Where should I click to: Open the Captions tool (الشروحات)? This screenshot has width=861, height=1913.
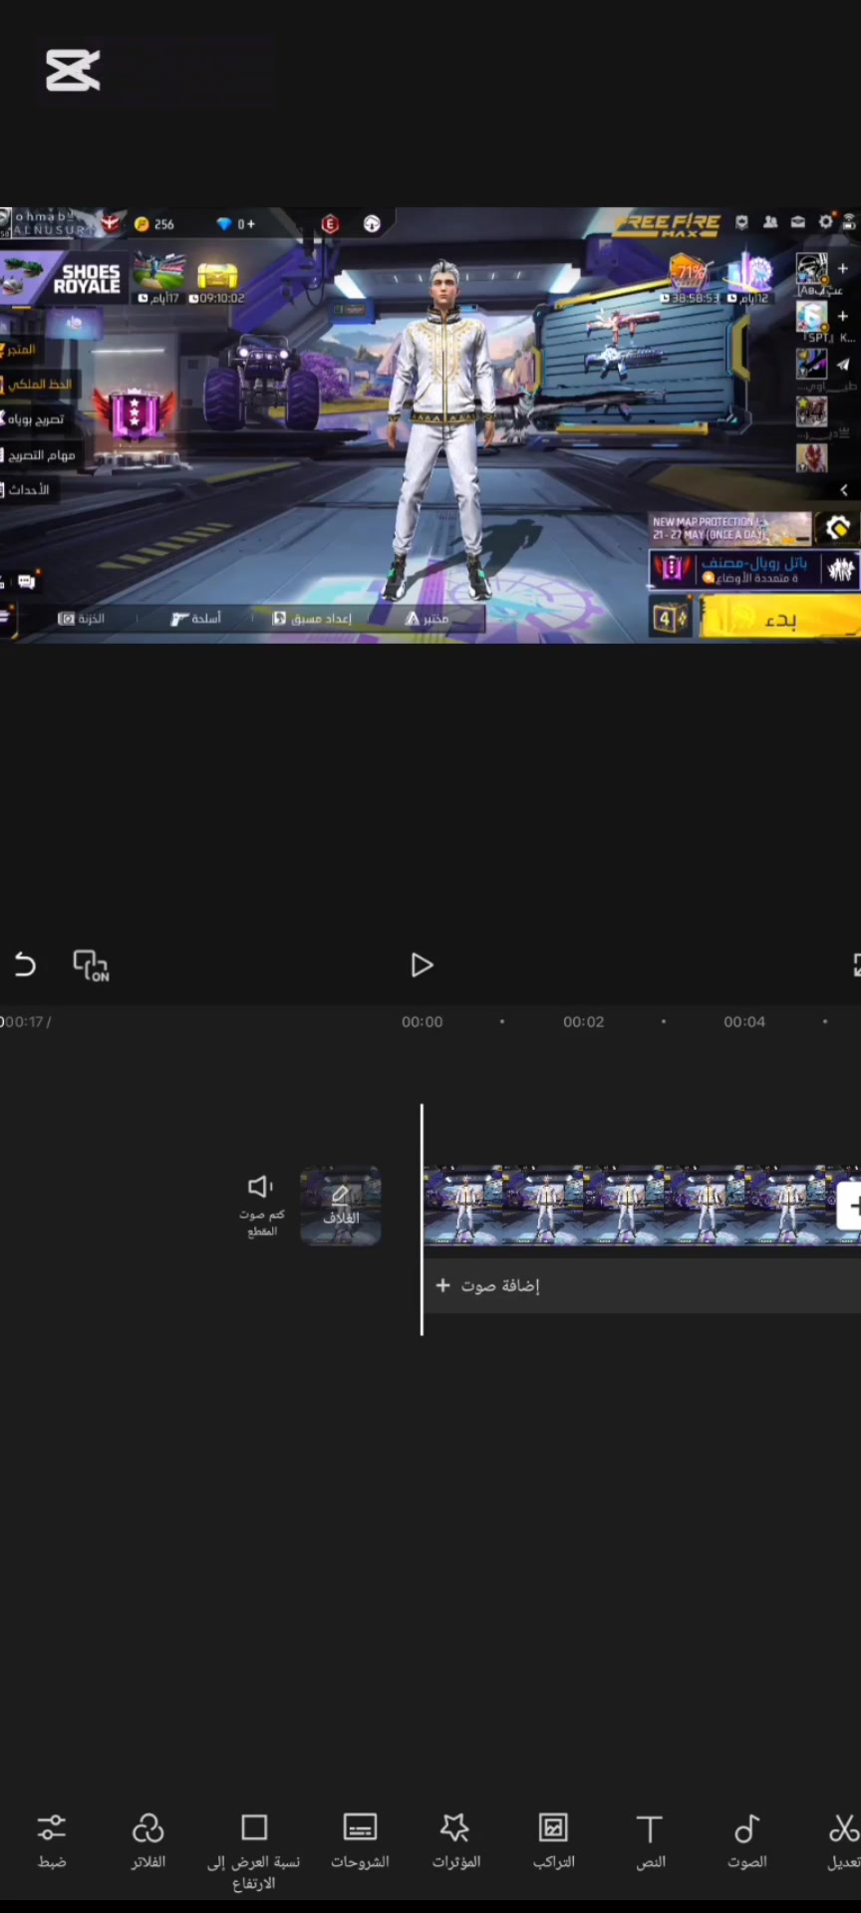pyautogui.click(x=360, y=1840)
